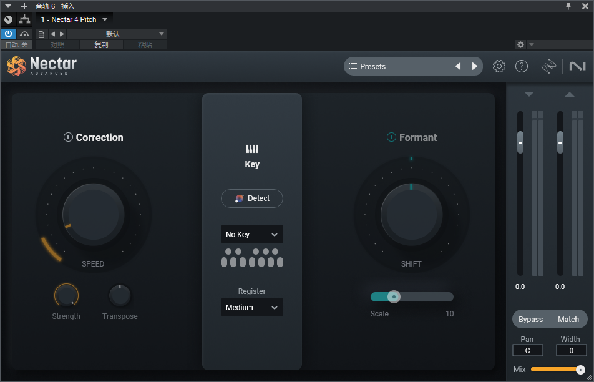Toggle the last white key scale note

280,262
